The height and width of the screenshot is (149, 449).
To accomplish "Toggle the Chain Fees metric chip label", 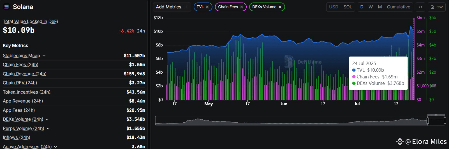I will 228,7.
